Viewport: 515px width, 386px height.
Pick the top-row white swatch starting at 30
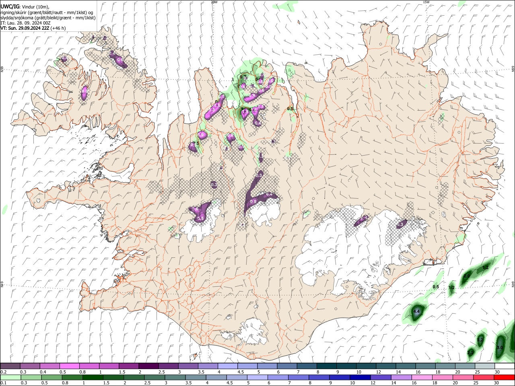tap(505, 366)
